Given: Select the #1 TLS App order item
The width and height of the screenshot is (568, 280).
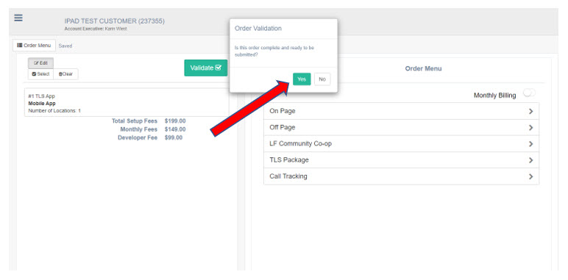Looking at the screenshot, I should point(127,103).
